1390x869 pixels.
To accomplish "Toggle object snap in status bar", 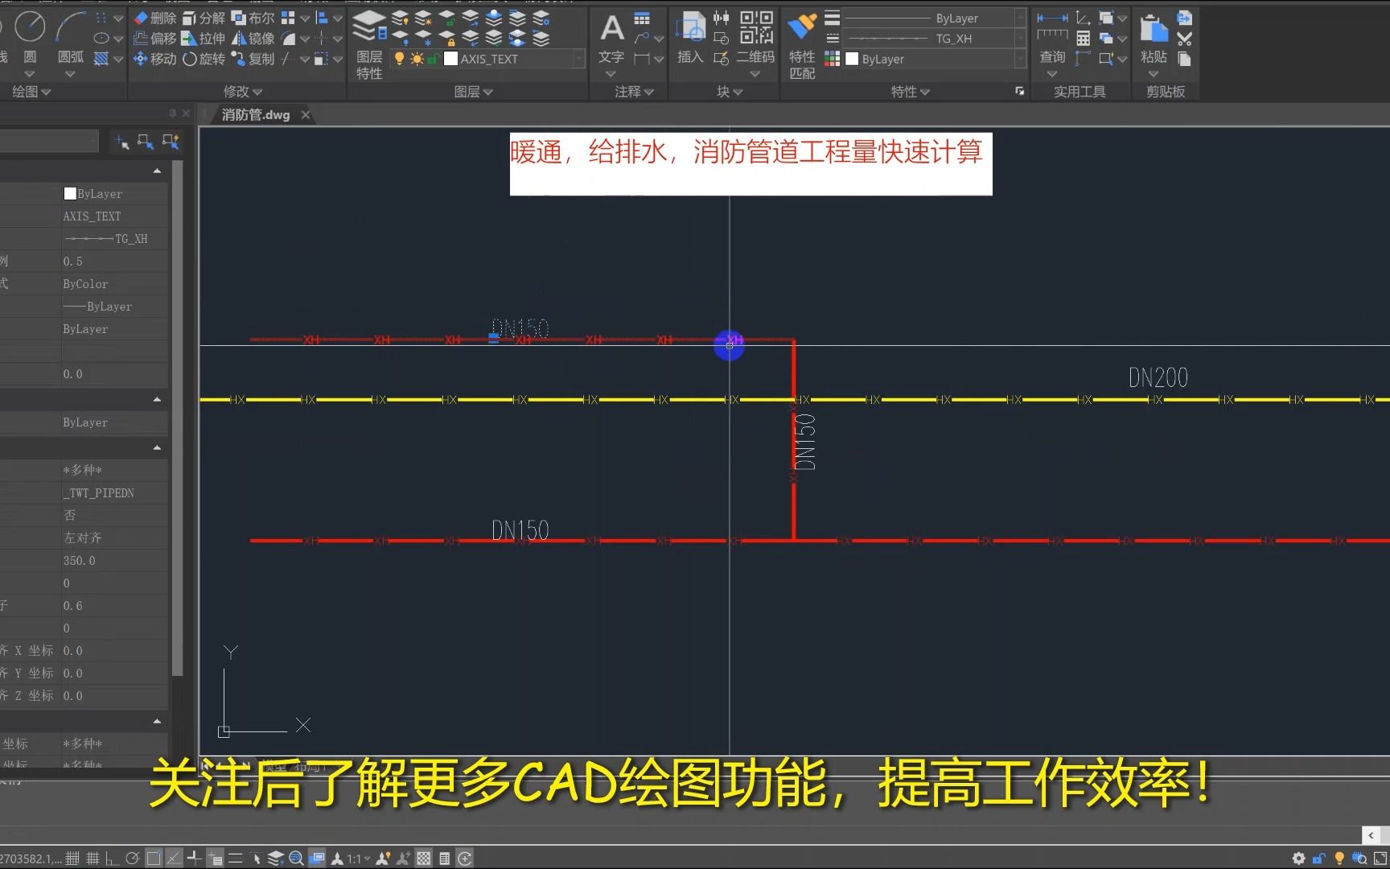I will 154,859.
